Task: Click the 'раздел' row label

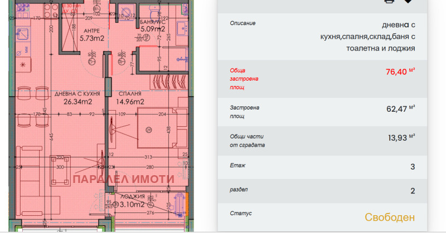Action: point(239,190)
